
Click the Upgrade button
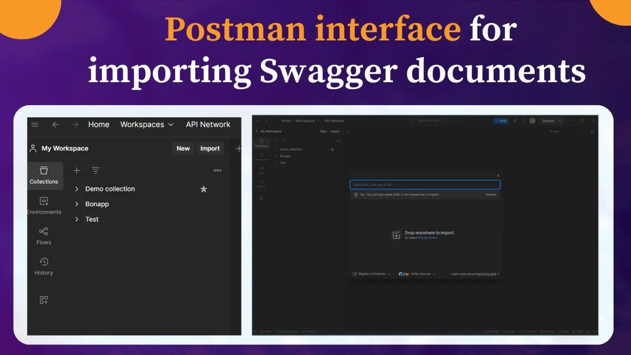(x=548, y=121)
